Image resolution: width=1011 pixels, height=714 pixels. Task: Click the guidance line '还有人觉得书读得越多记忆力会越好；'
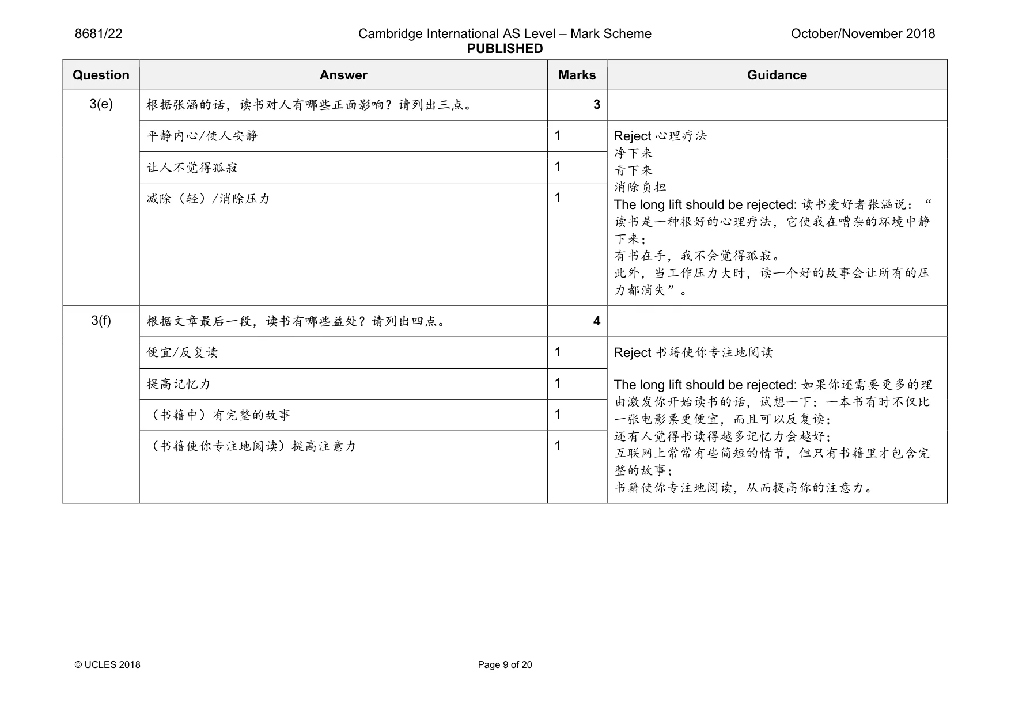(724, 436)
